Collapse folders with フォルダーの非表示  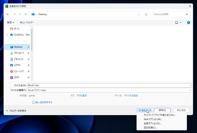pos(16,111)
